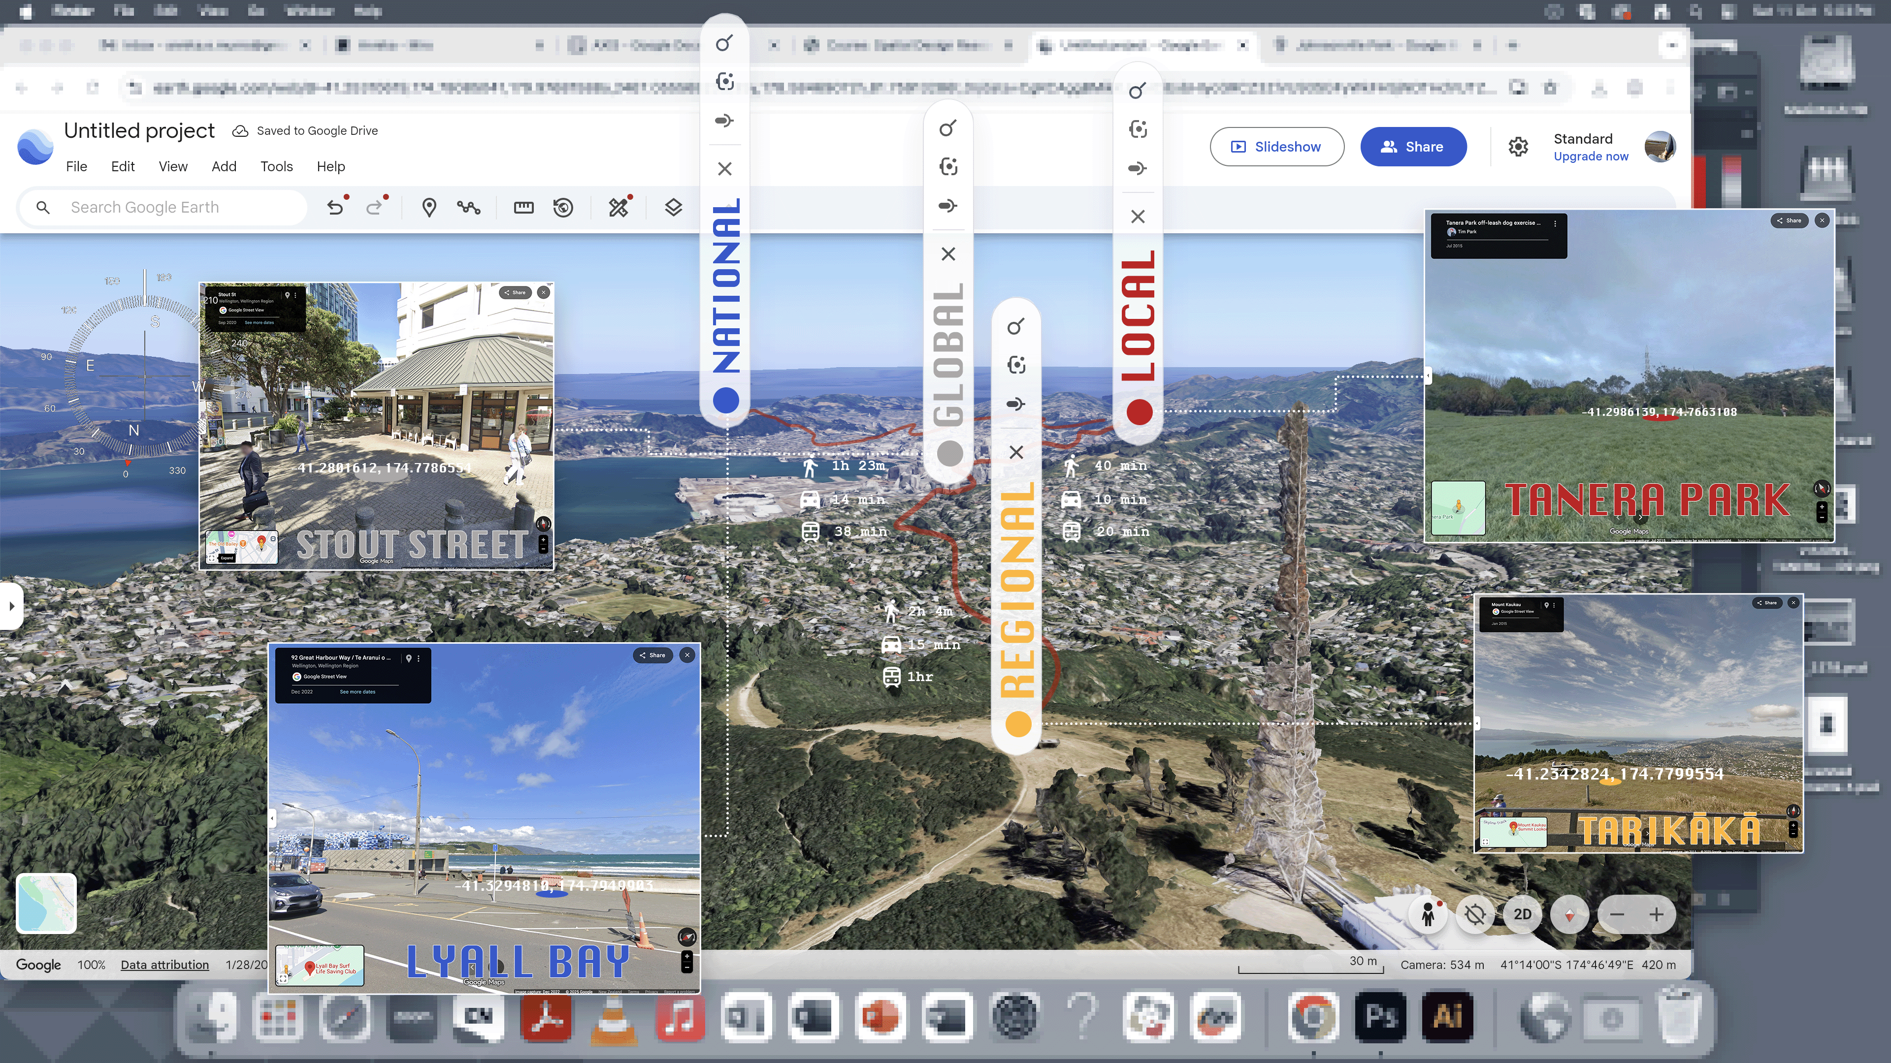Open the settings gear icon
This screenshot has height=1063, width=1891.
coord(1518,147)
